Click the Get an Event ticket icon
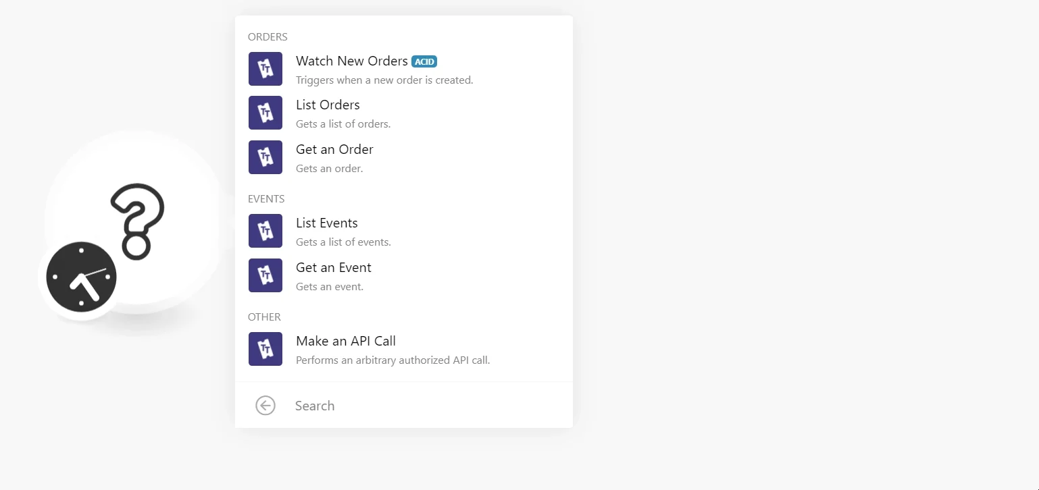 coord(265,275)
